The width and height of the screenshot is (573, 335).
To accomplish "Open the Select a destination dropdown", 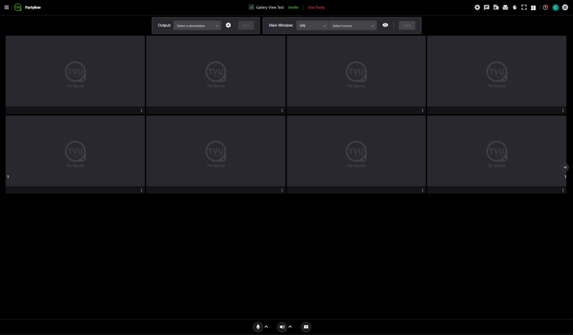I will 198,26.
